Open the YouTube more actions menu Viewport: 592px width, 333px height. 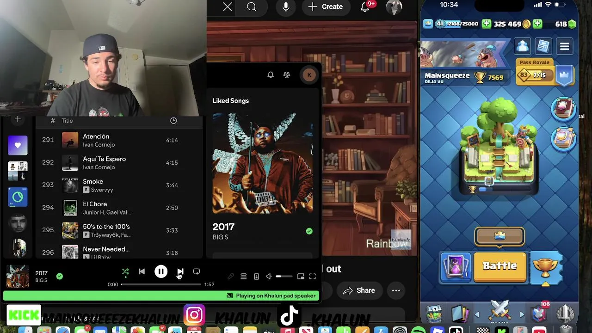[x=396, y=290]
